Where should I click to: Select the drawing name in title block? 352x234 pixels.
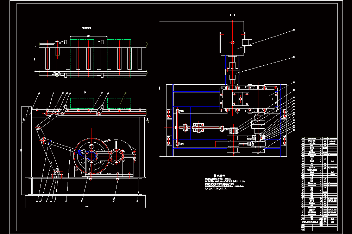point(310,222)
